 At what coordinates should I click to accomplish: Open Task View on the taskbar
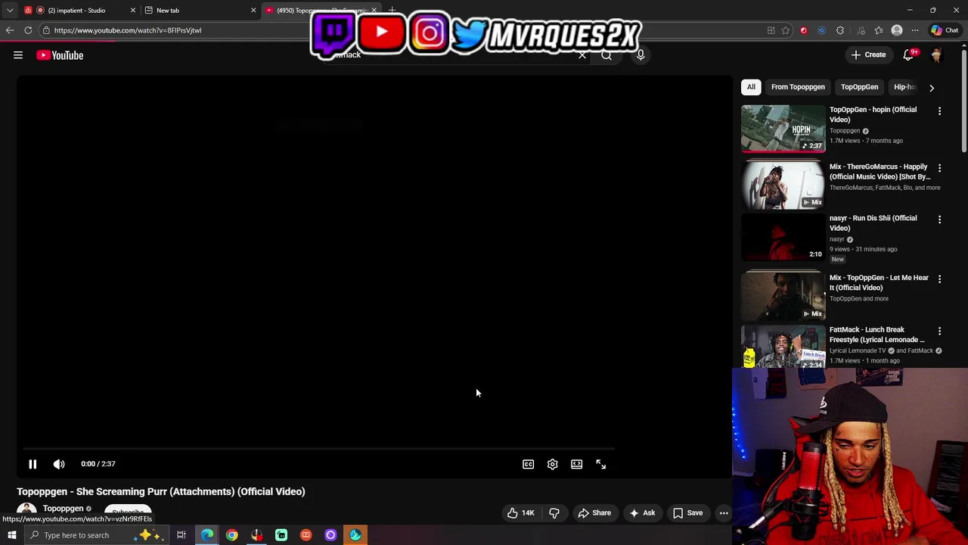point(181,535)
